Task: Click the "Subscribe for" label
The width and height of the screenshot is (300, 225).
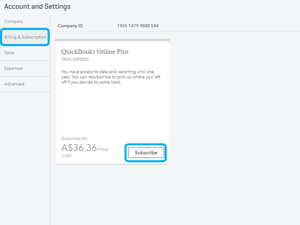Action: click(74, 139)
